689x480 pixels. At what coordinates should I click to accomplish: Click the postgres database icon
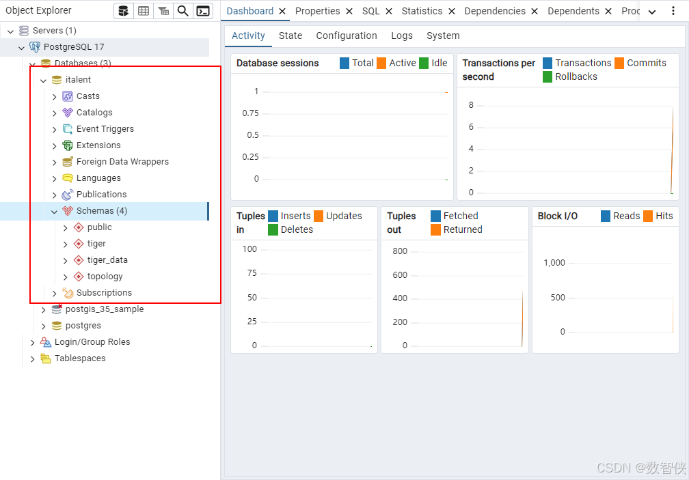(x=57, y=326)
